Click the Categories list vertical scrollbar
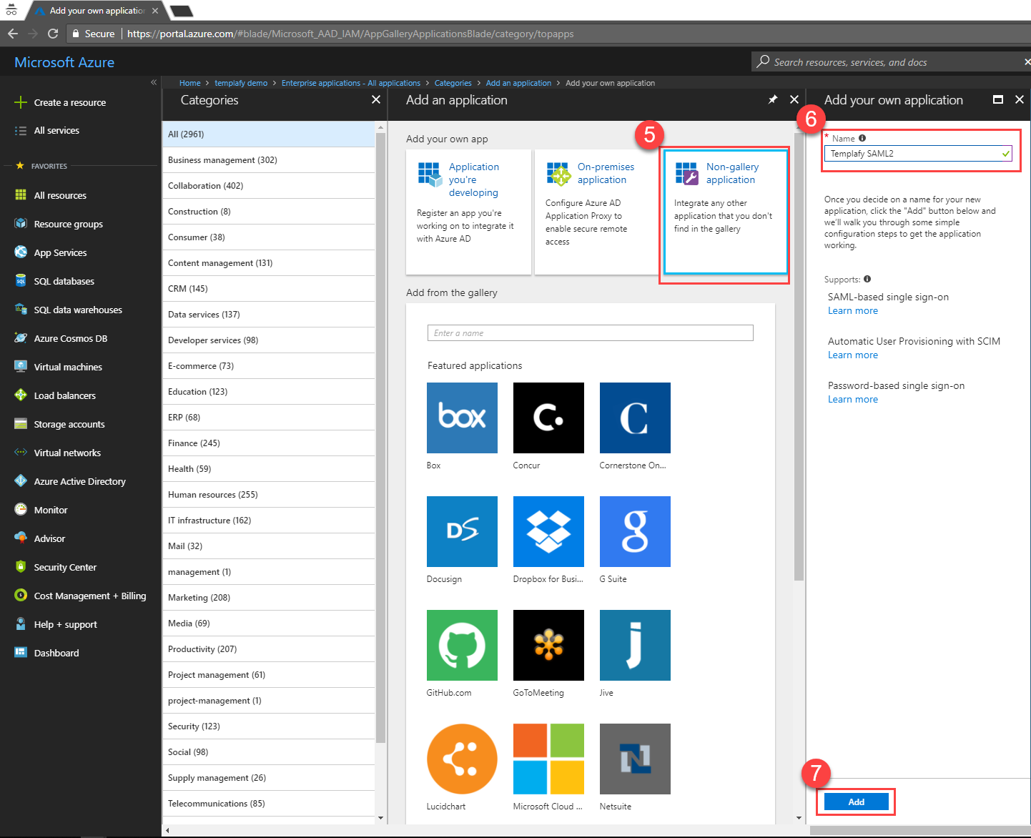The width and height of the screenshot is (1031, 838). [380, 438]
